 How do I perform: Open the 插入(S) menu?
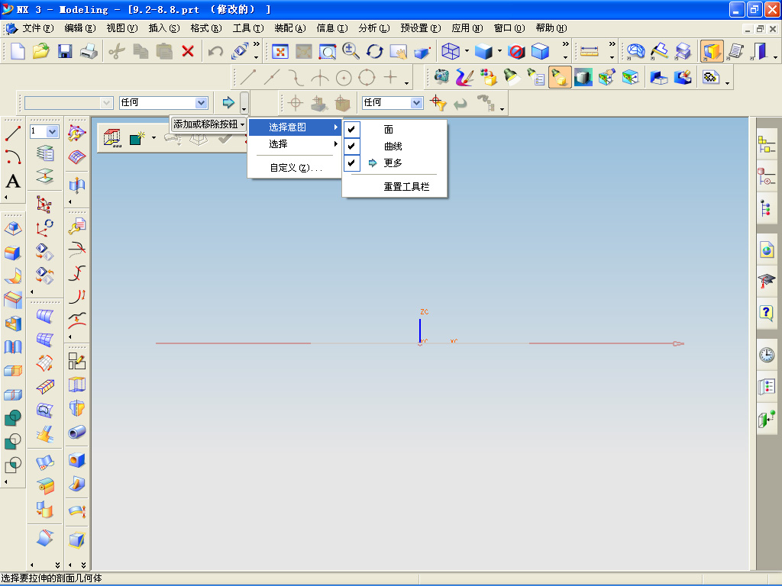click(x=163, y=28)
